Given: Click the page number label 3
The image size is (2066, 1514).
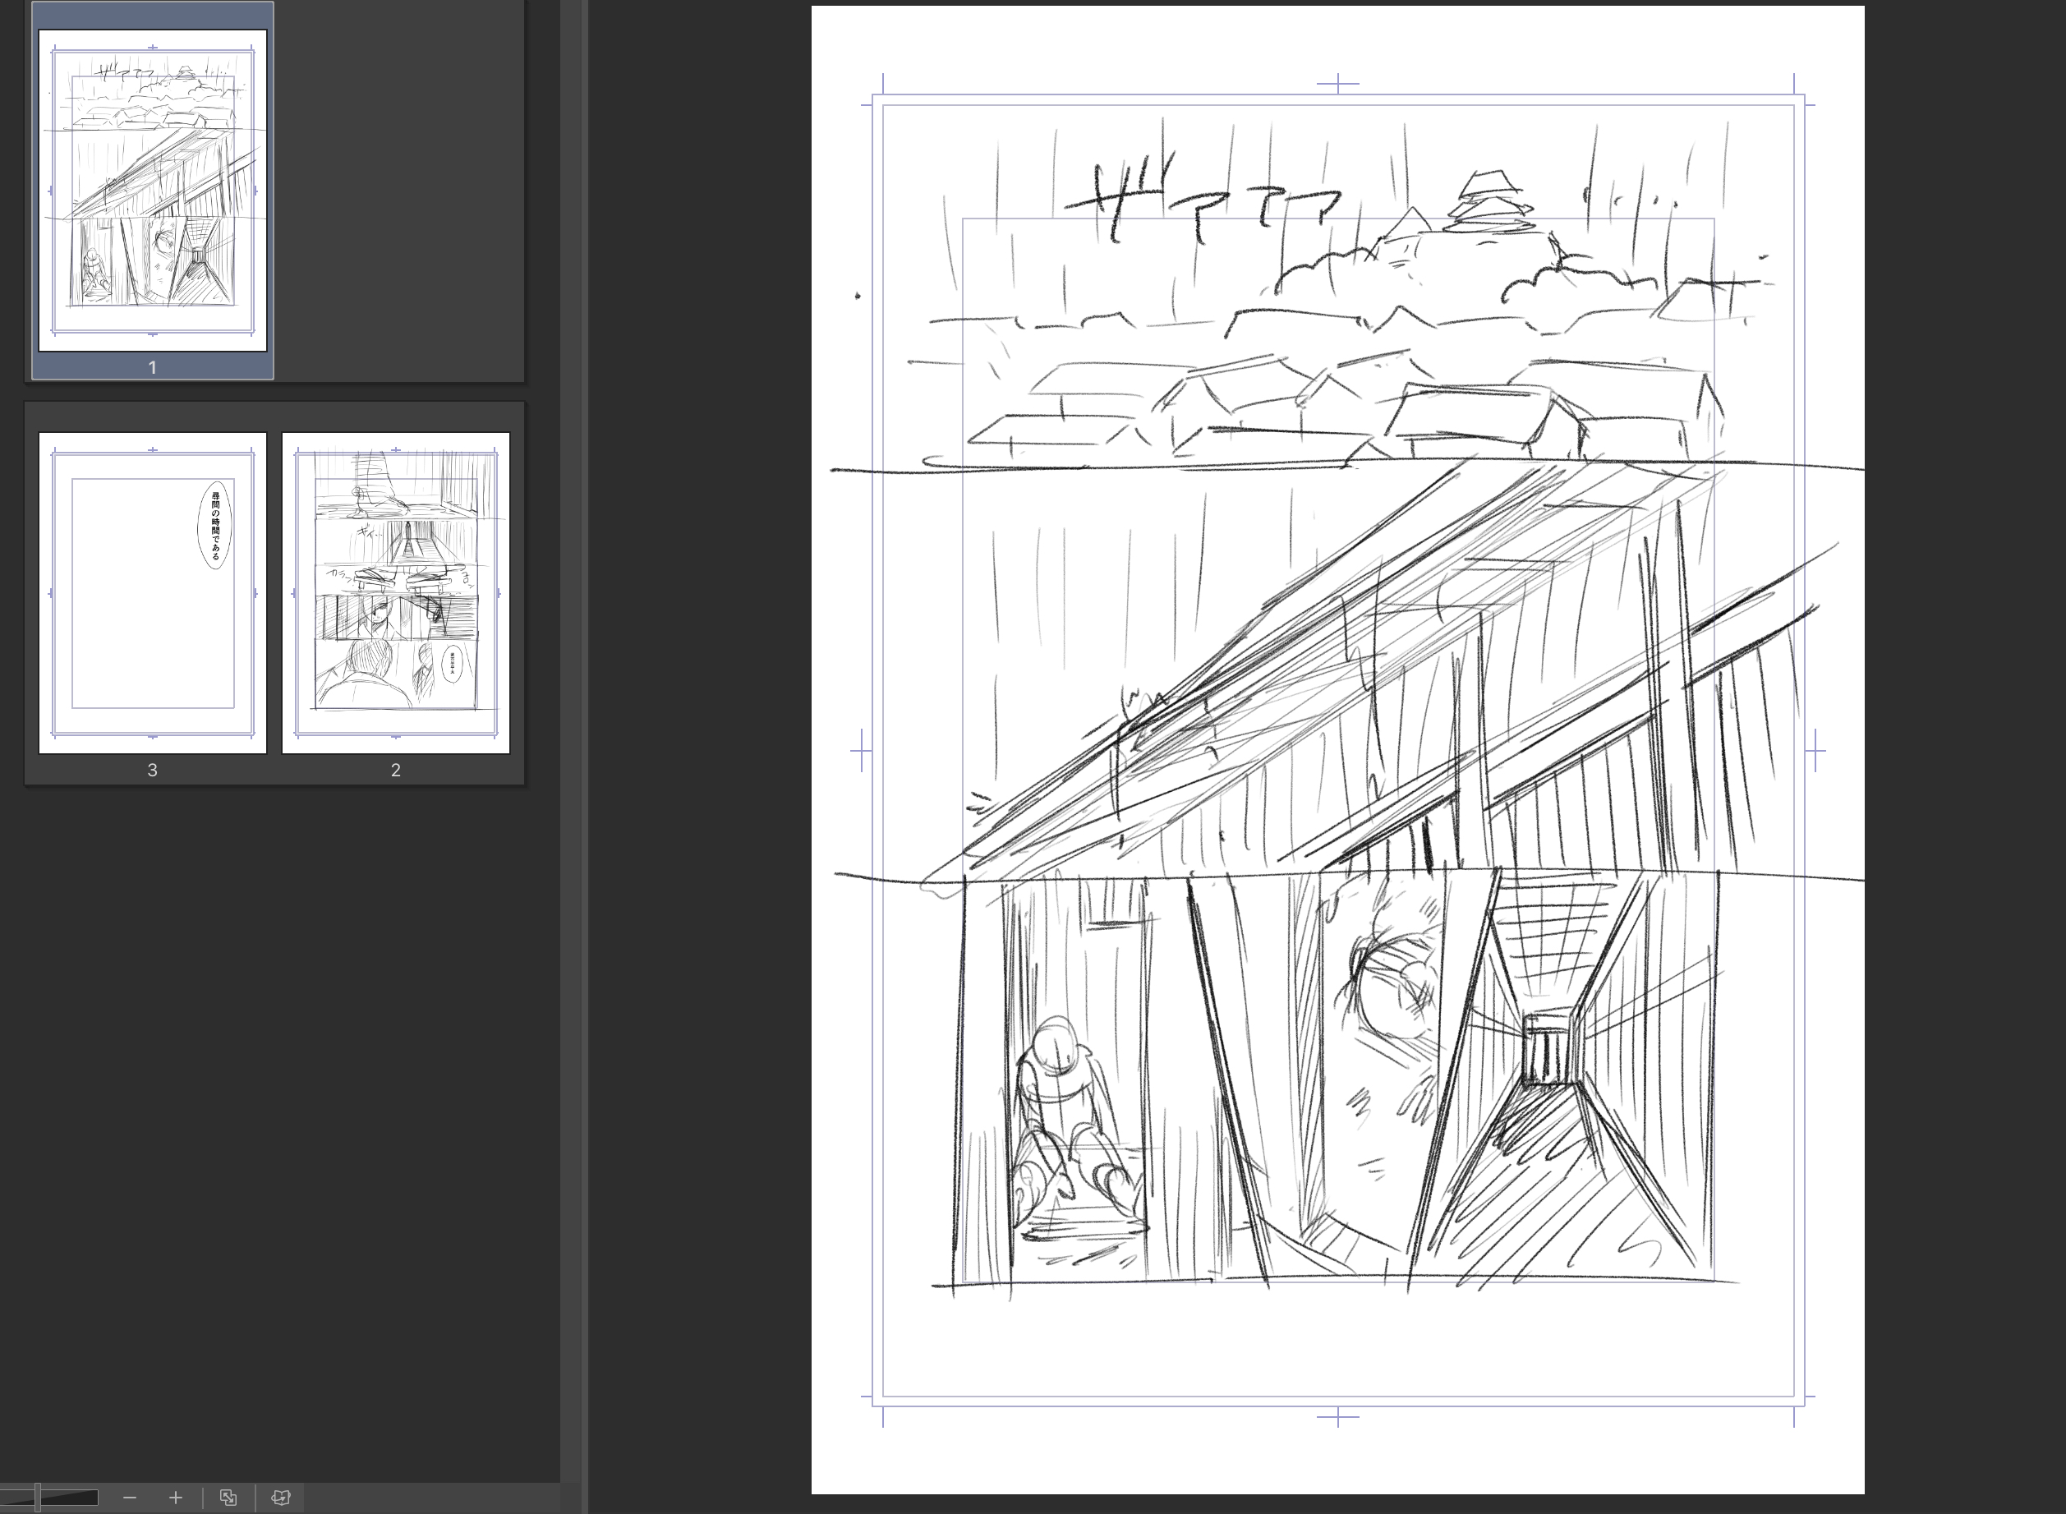Looking at the screenshot, I should click(152, 771).
